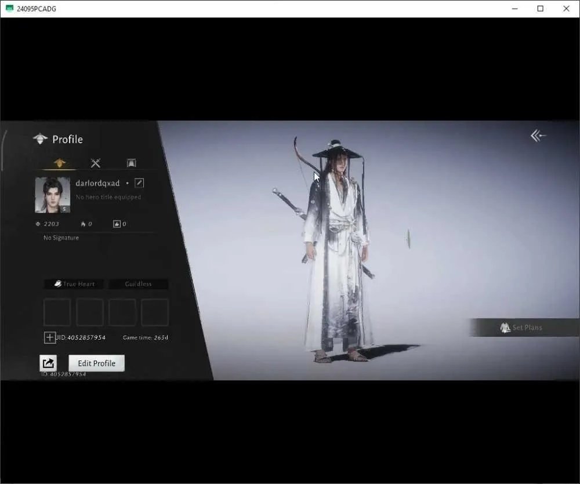This screenshot has width=580, height=484.
Task: Click the last empty badge slot
Action: coord(155,312)
